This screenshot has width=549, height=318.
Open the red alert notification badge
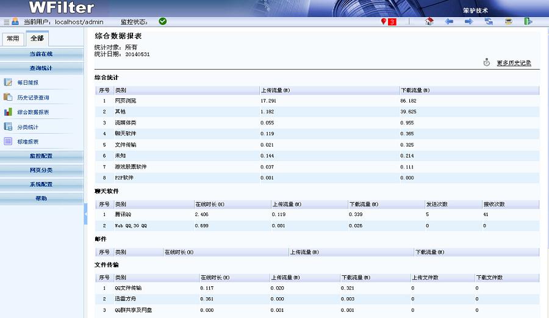tap(389, 22)
